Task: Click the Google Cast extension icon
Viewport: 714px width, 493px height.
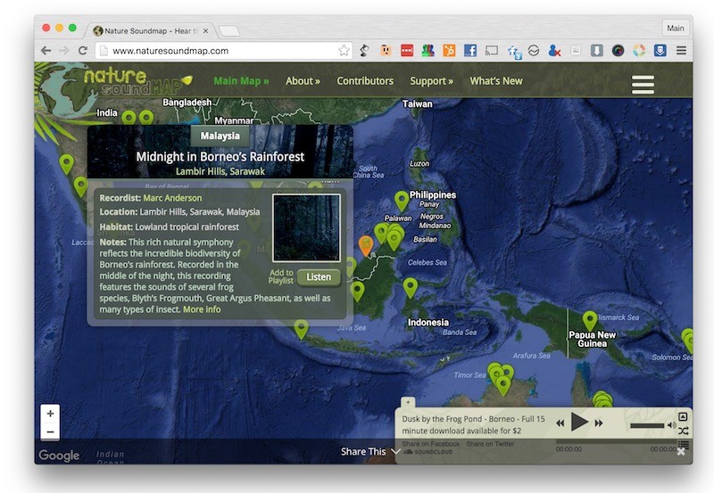Action: (492, 51)
